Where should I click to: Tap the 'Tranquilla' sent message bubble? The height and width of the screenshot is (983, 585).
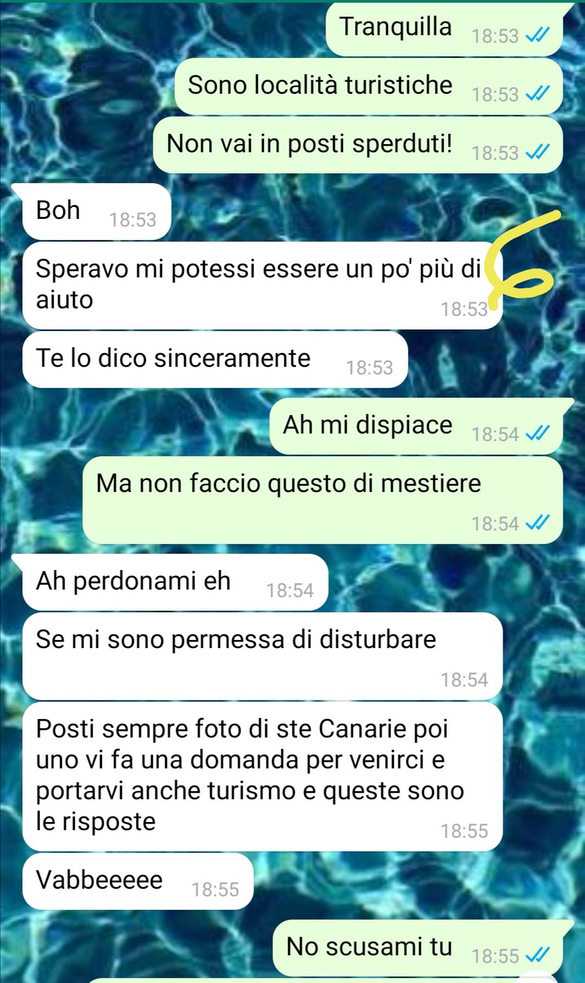click(444, 29)
